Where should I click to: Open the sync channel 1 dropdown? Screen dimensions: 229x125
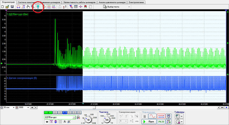click(x=123, y=121)
